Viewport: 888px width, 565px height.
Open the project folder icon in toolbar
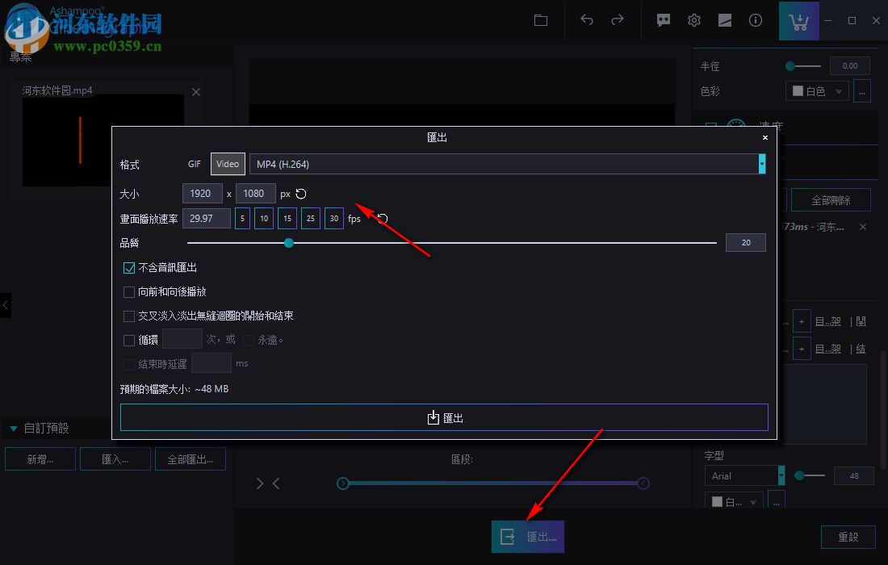click(541, 20)
